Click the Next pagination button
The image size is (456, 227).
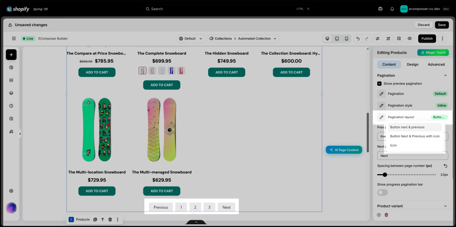[x=226, y=207]
